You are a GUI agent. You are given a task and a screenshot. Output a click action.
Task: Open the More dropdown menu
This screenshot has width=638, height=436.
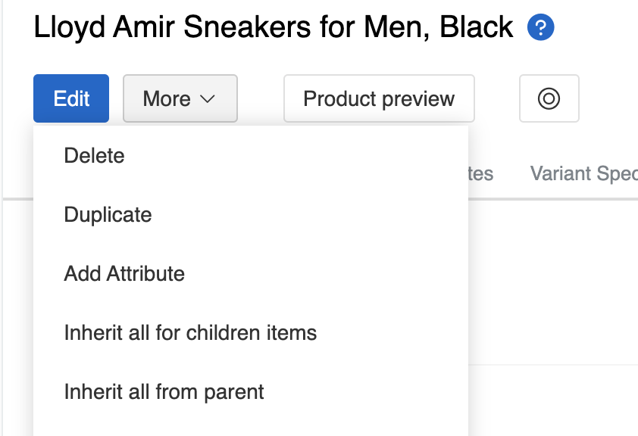(180, 98)
